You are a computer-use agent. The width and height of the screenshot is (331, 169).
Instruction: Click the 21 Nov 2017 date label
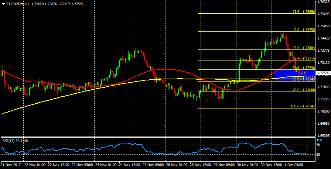12,165
